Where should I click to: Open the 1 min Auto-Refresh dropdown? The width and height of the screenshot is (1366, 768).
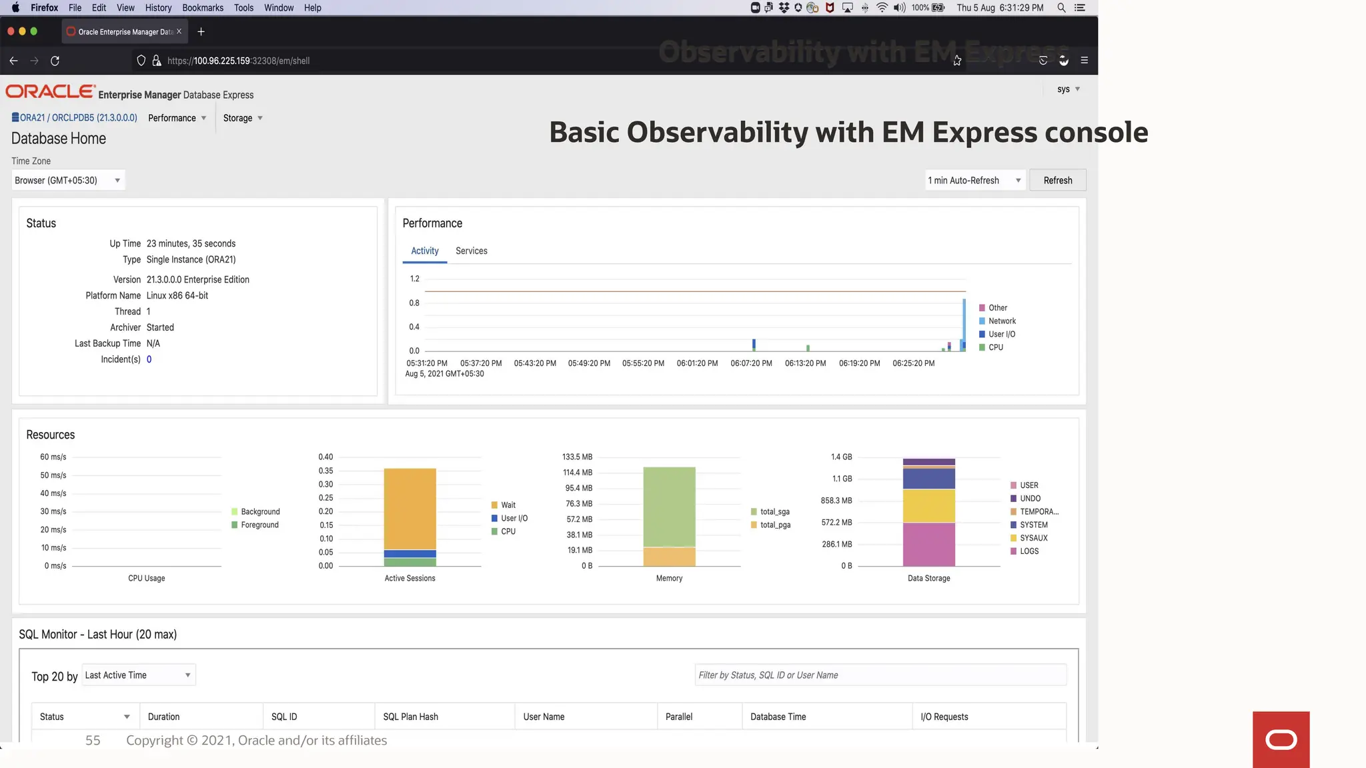click(974, 181)
